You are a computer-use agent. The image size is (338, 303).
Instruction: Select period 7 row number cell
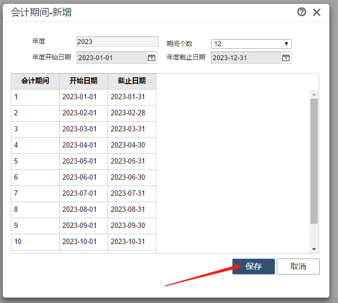[35, 194]
